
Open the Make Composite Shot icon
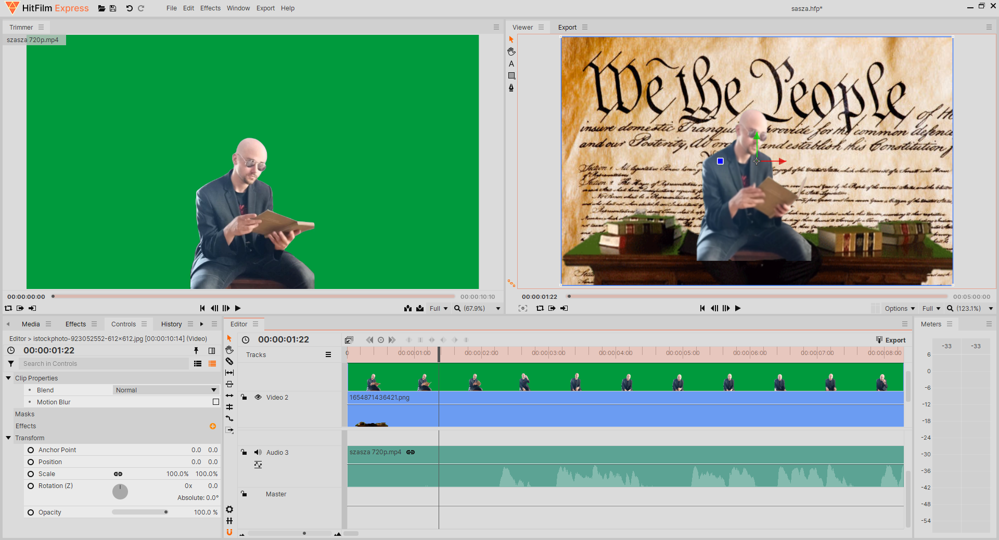[349, 340]
